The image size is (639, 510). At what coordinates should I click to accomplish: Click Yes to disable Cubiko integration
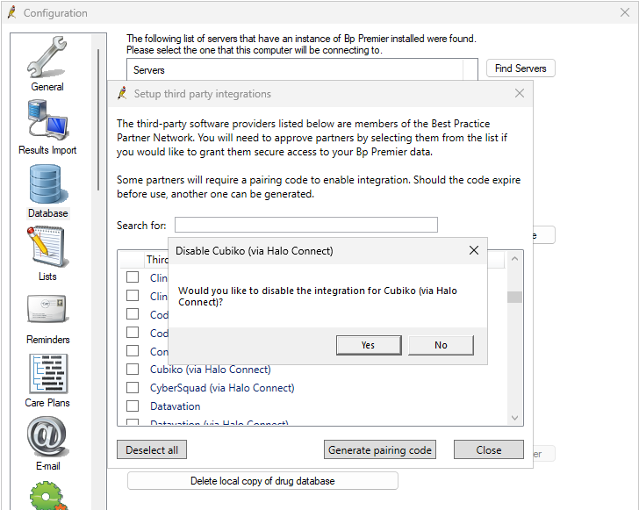(368, 345)
